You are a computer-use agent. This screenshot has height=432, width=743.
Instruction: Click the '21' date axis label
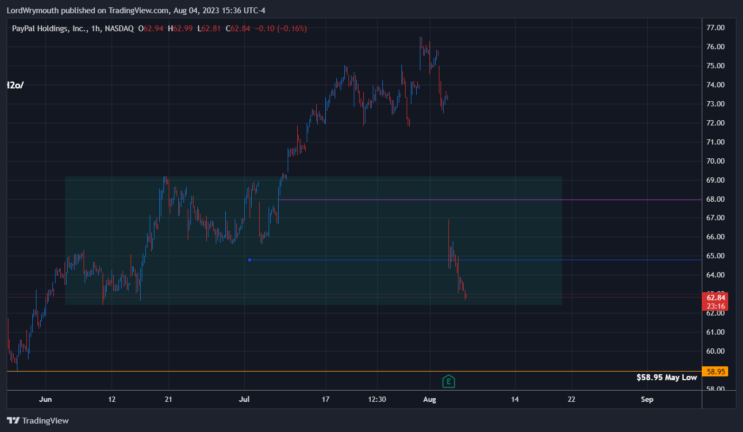click(169, 399)
